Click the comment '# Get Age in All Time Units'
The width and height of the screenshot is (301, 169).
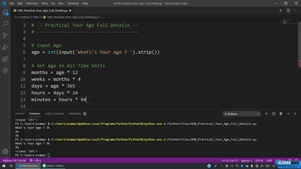tap(68, 66)
